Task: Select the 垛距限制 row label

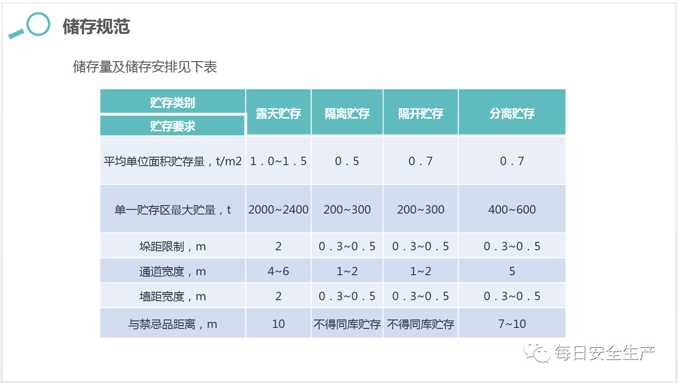Action: (172, 246)
